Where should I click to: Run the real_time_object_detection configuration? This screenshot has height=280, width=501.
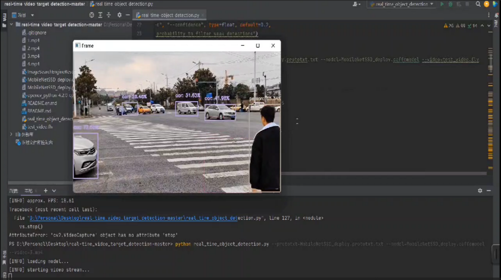point(442,4)
